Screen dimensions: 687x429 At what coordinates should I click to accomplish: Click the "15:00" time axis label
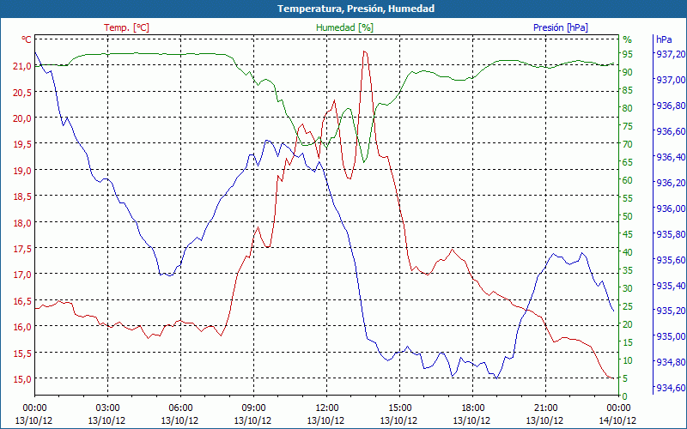click(399, 408)
